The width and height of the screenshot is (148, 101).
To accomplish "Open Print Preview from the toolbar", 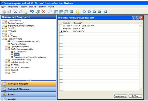I will coord(9,12).
